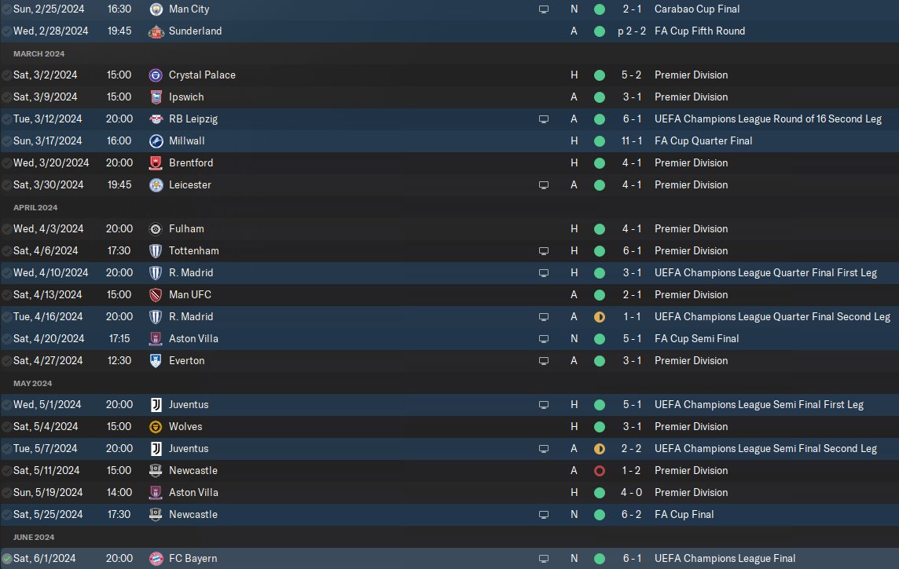Click the red loss indicator on the Newcastle away match

click(x=600, y=471)
